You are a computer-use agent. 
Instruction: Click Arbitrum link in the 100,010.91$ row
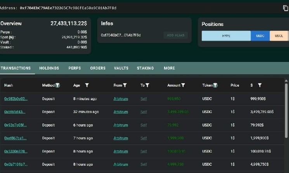click(121, 151)
